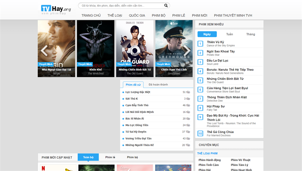Open PHIM THUYẾT MINH TVH page
Screen dimensions: 302x171
(233, 15)
